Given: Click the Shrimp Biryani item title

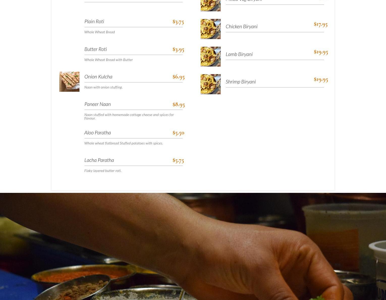Looking at the screenshot, I should point(241,82).
